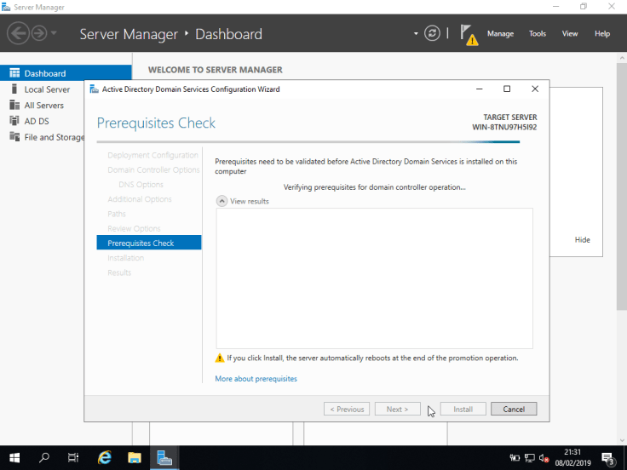Hide the welcome tile using Hide
The image size is (627, 470).
(582, 240)
